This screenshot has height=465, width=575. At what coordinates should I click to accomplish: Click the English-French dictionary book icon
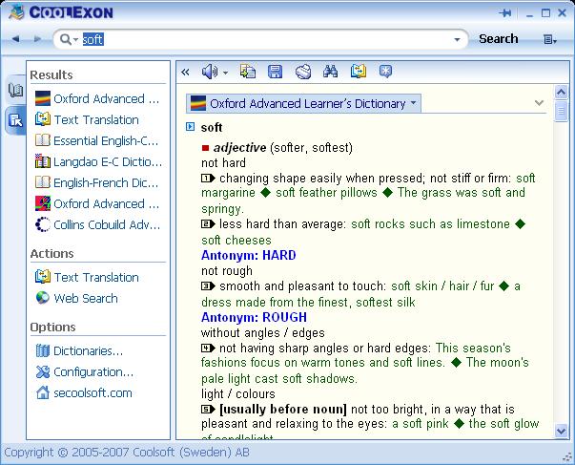[x=43, y=182]
